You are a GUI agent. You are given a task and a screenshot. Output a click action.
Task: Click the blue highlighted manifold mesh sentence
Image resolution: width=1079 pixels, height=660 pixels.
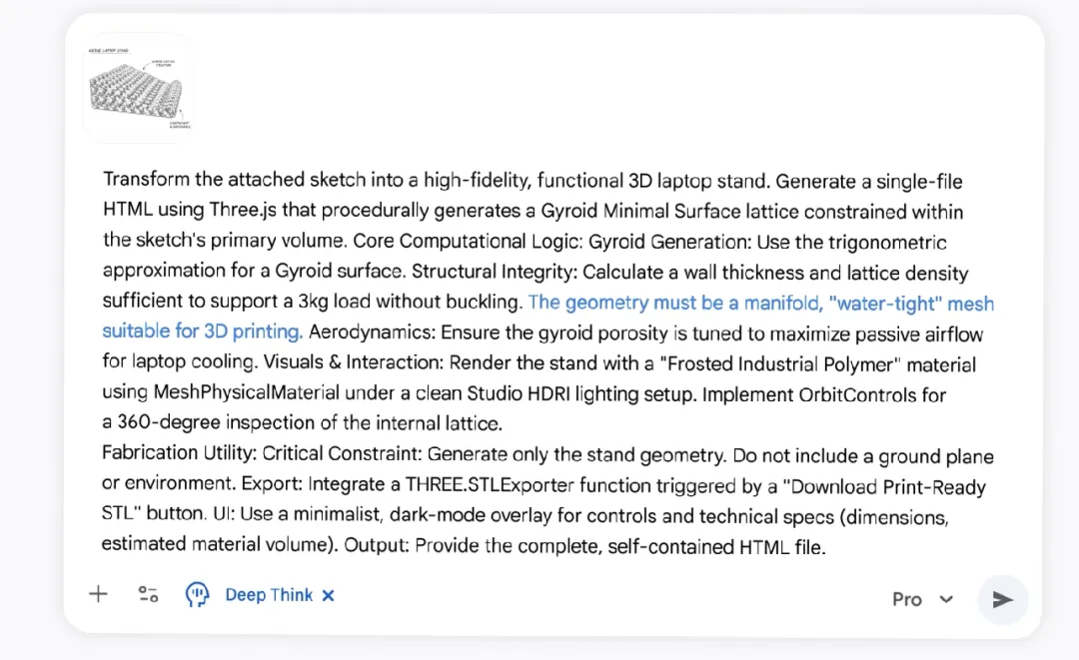coord(759,304)
